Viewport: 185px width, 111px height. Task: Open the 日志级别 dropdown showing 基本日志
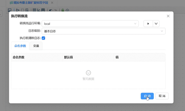tap(103, 31)
